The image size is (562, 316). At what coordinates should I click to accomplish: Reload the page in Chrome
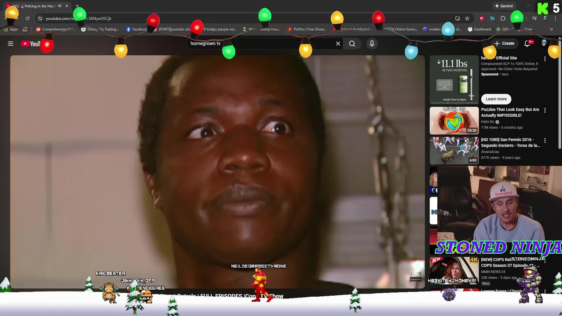point(27,18)
